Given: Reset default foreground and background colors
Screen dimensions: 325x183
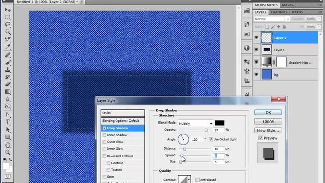Looking at the screenshot, I should 5,159.
